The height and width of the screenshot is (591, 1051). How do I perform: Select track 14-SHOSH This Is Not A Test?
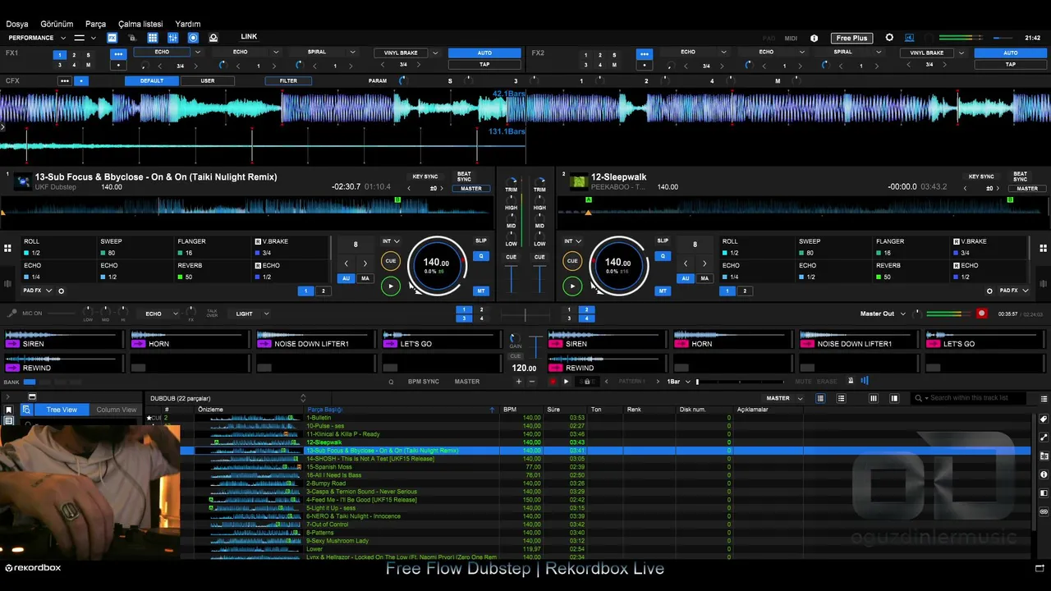[370, 459]
